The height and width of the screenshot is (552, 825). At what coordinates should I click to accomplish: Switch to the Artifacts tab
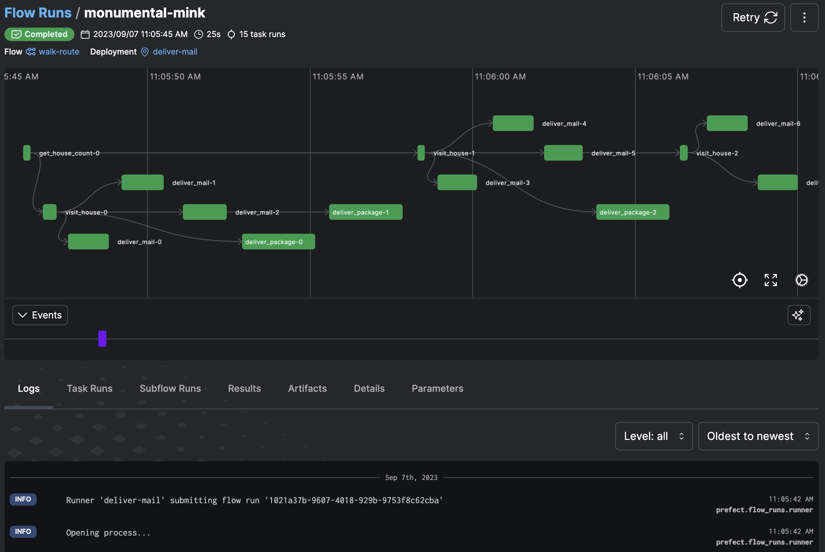(x=307, y=388)
